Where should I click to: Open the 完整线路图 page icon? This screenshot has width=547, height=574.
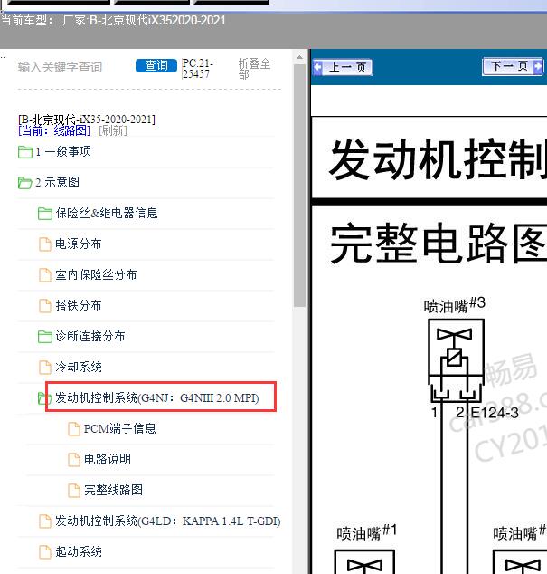click(74, 490)
